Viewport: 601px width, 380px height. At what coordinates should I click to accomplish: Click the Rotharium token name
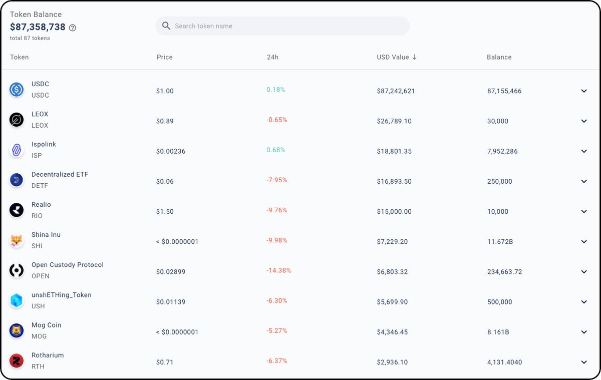pyautogui.click(x=48, y=355)
